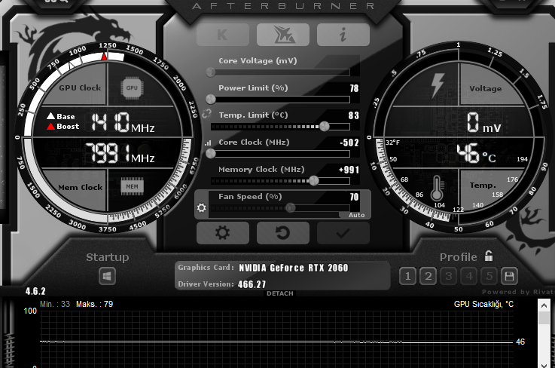This screenshot has height=368, width=555.
Task: Click the Memory Clock slider handle
Action: [x=313, y=181]
